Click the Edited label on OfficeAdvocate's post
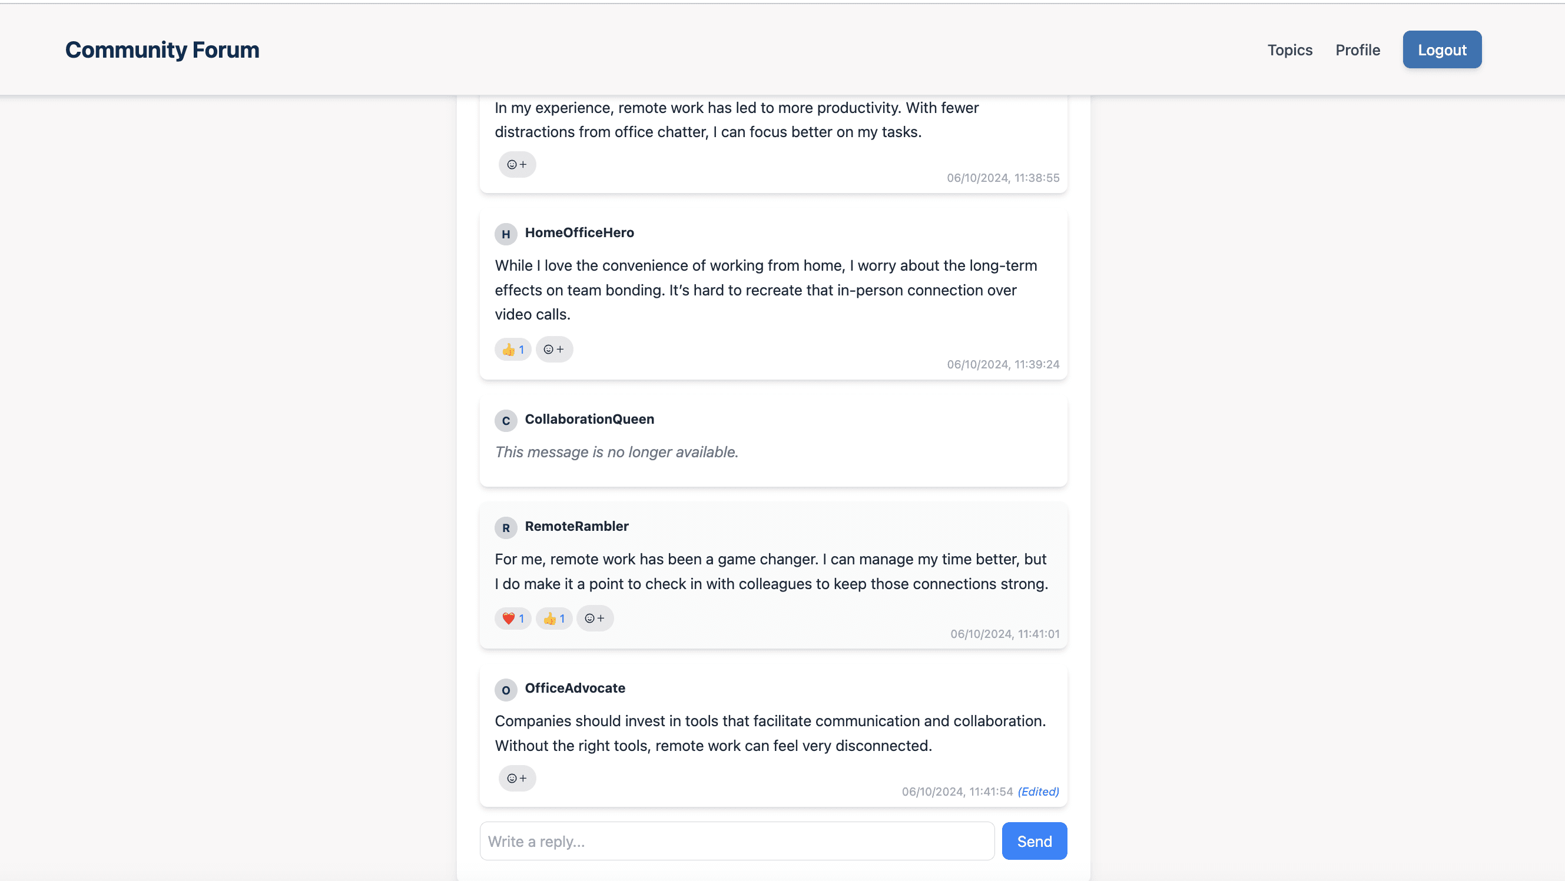This screenshot has height=881, width=1565. 1037,792
